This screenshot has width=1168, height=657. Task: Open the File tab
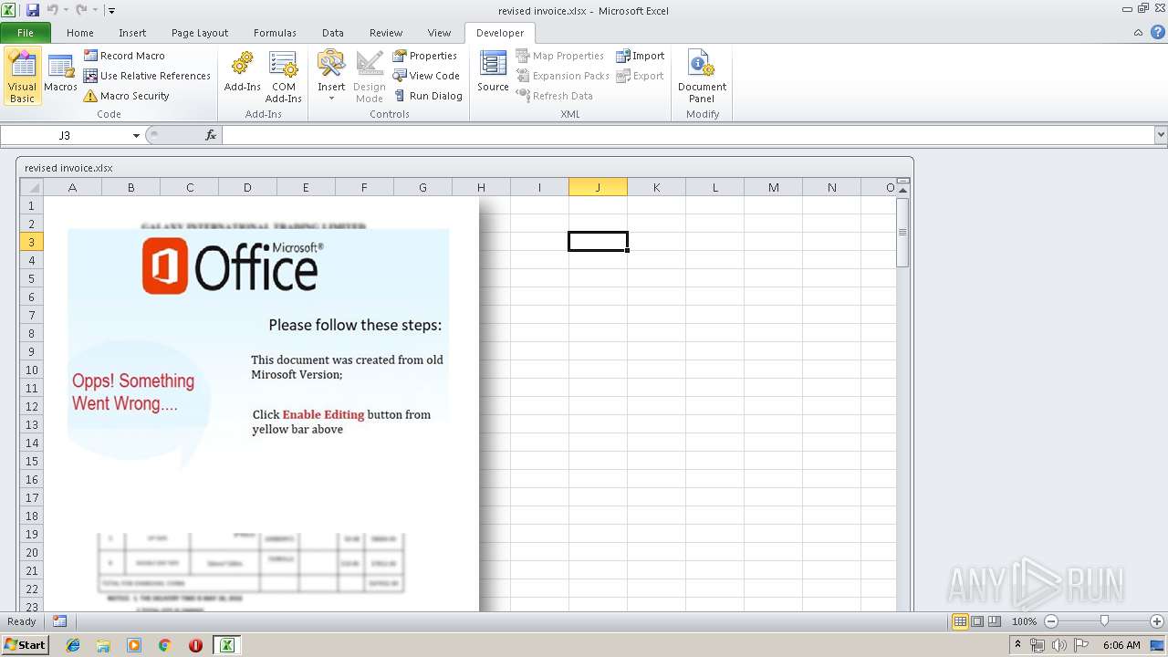click(26, 33)
